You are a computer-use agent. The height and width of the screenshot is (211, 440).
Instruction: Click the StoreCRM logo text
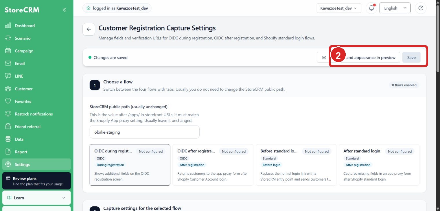click(x=22, y=10)
